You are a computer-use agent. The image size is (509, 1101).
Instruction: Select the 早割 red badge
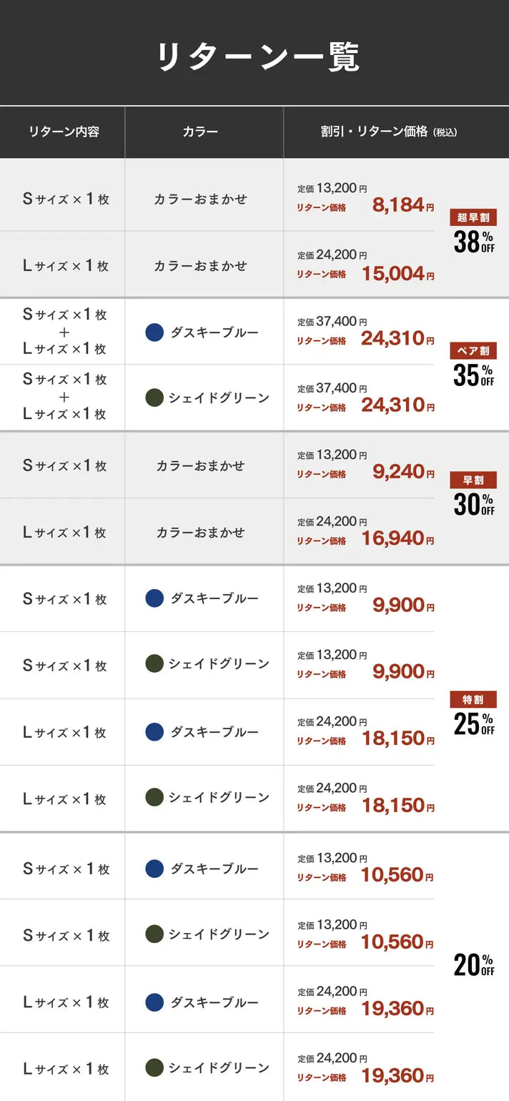pyautogui.click(x=473, y=480)
